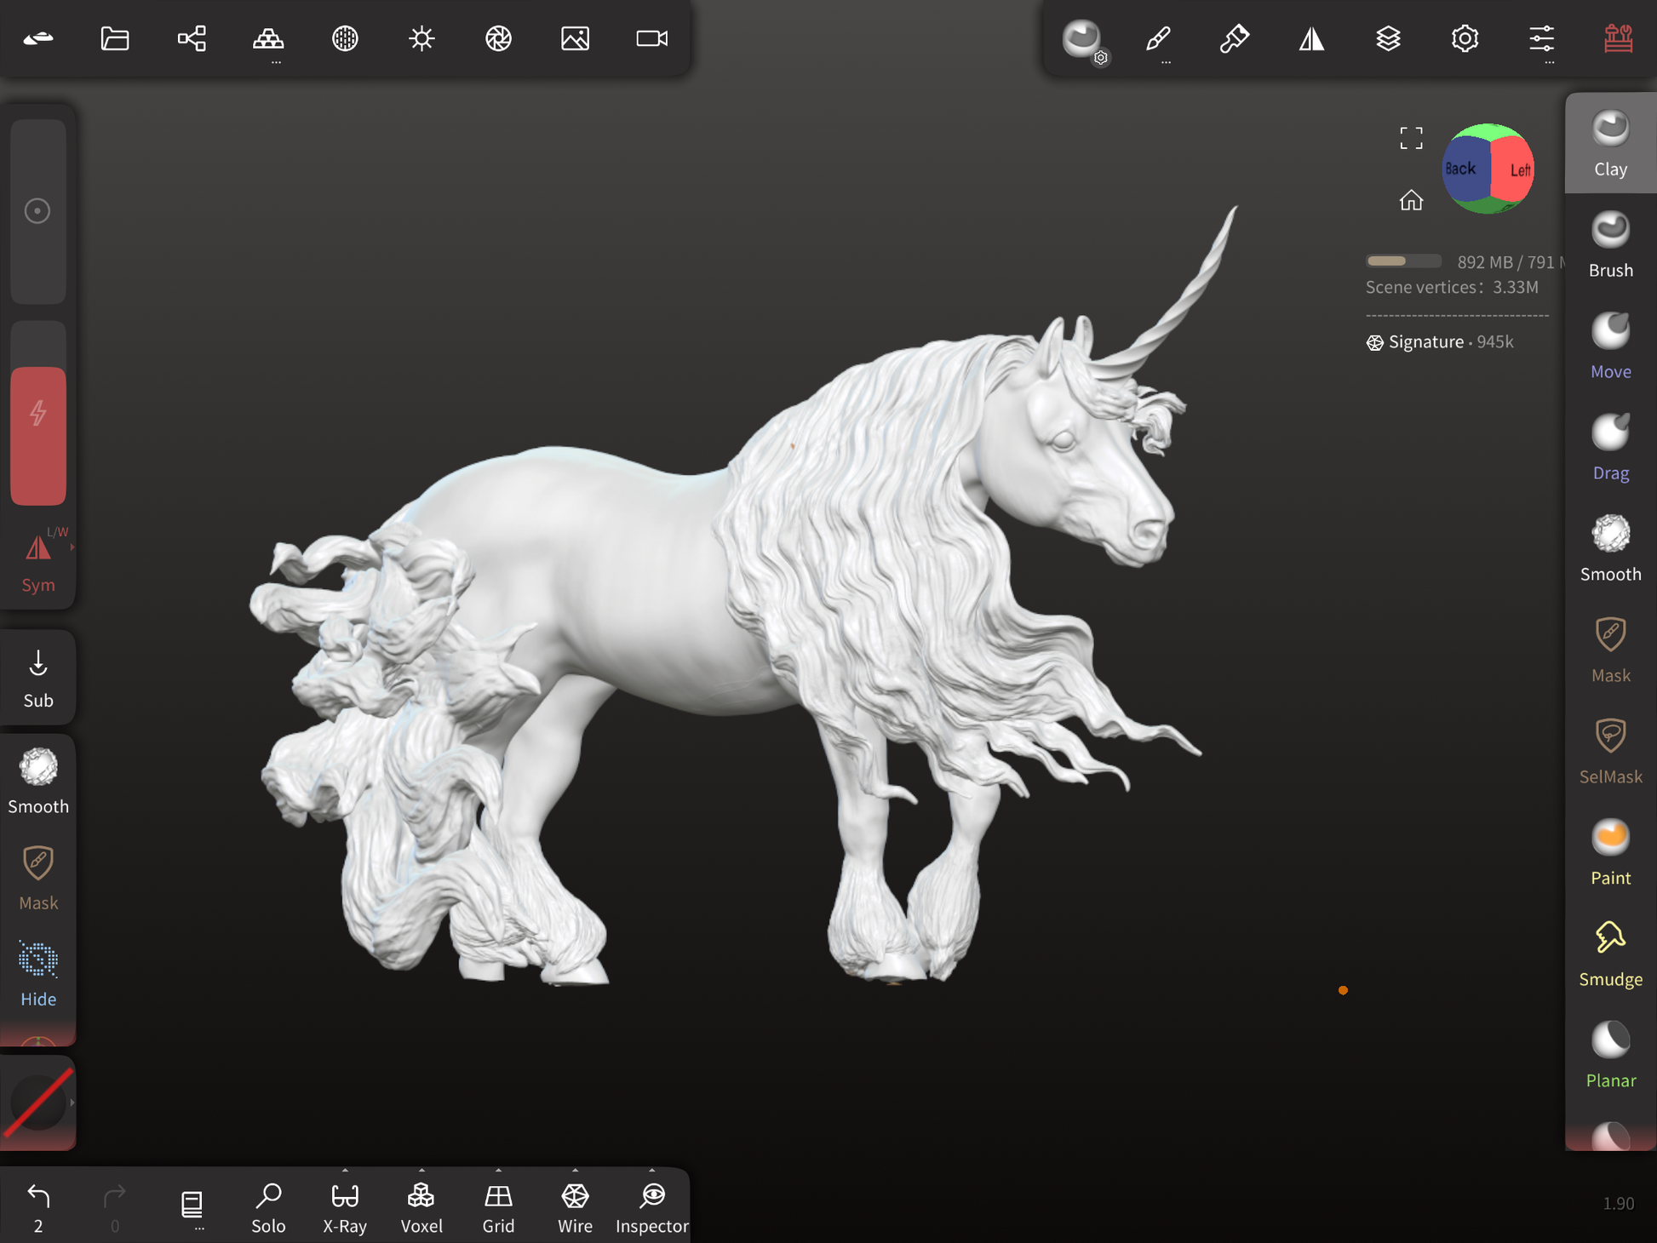Viewport: 1657px width, 1243px height.
Task: Select the SelMask tool
Action: 1609,751
